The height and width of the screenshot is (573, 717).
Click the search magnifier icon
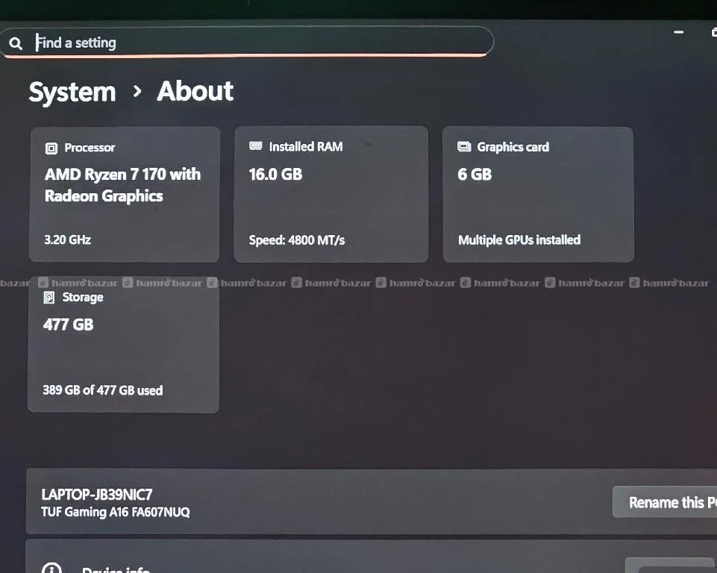pos(16,43)
